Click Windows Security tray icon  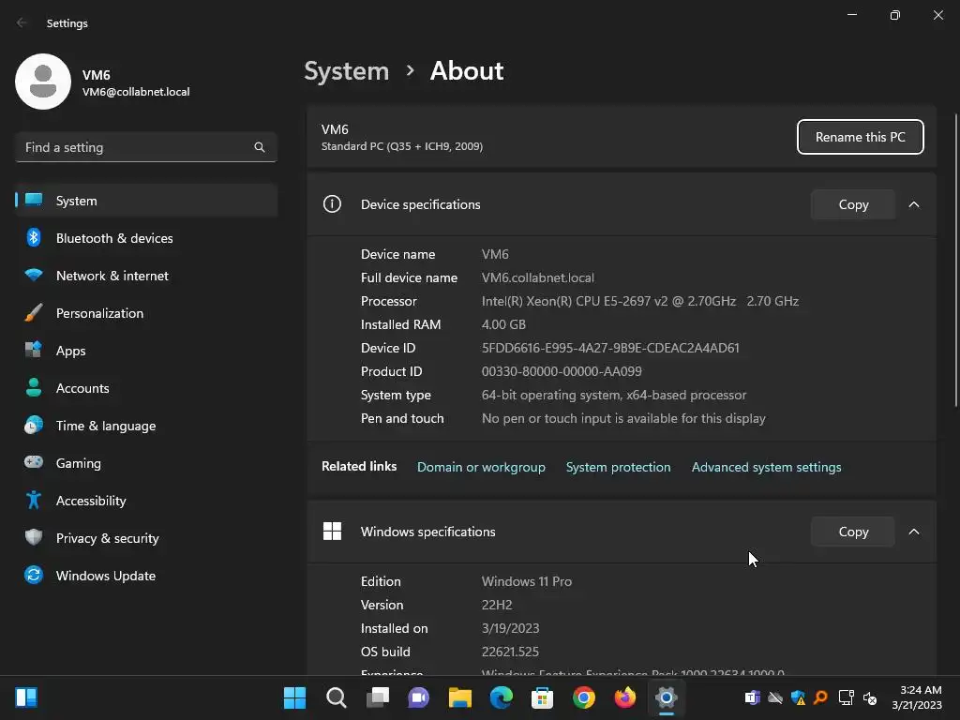[x=798, y=697]
